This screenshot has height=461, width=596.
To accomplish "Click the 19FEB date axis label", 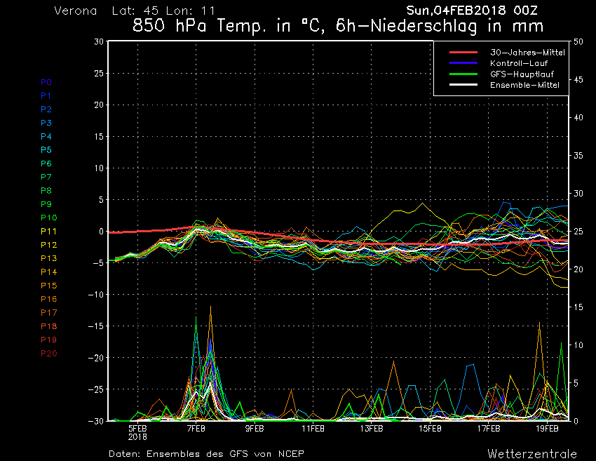I will tap(548, 429).
